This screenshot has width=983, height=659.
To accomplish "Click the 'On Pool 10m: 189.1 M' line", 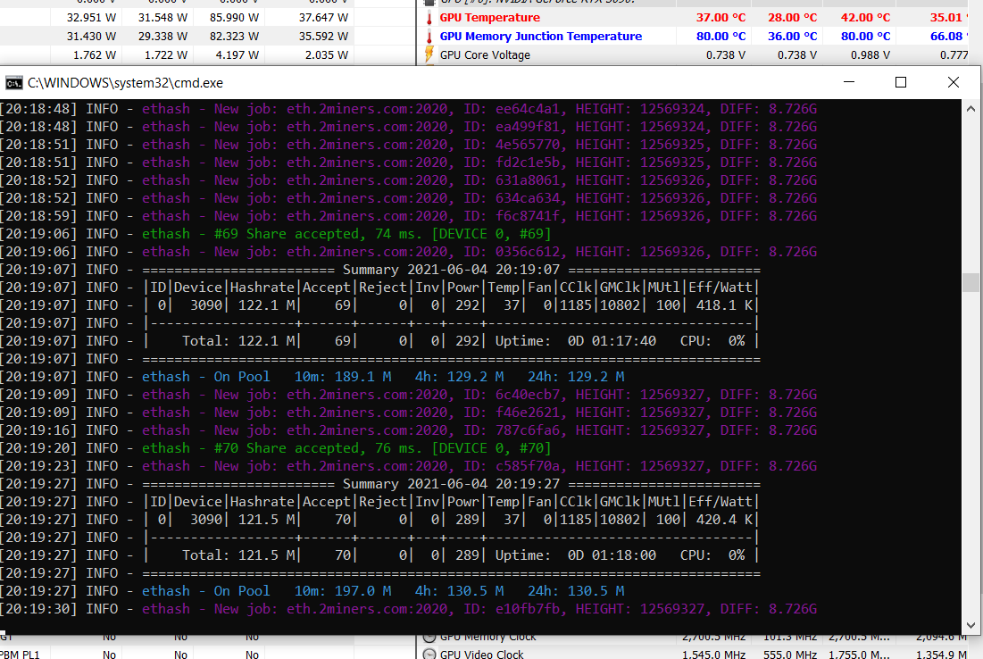I will click(x=312, y=377).
